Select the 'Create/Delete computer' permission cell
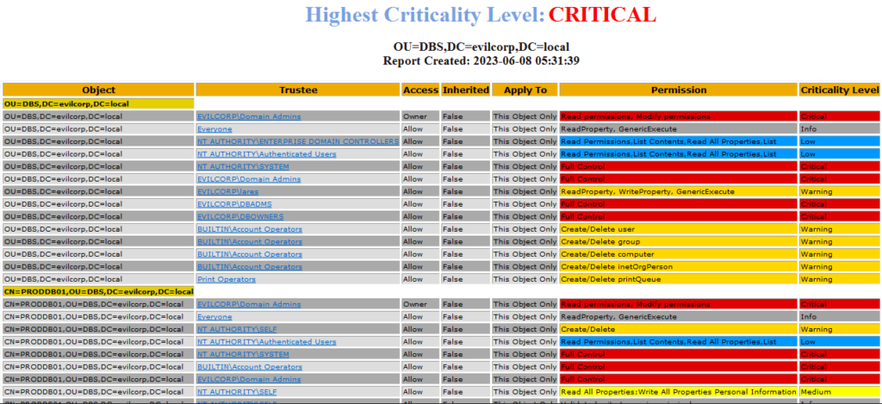This screenshot has height=404, width=882. tap(679, 254)
